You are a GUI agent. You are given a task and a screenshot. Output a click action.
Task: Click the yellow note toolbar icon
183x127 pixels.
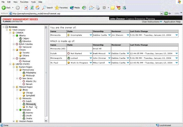pyautogui.click(x=112, y=8)
